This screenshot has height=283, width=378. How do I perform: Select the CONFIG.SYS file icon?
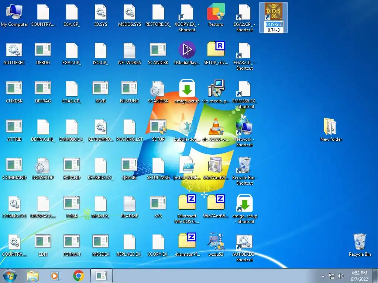pyautogui.click(x=14, y=203)
